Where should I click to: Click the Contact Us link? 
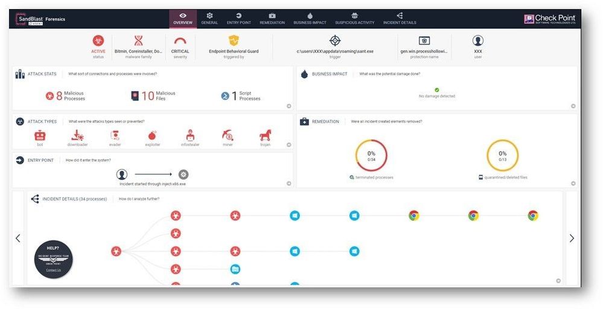(54, 270)
